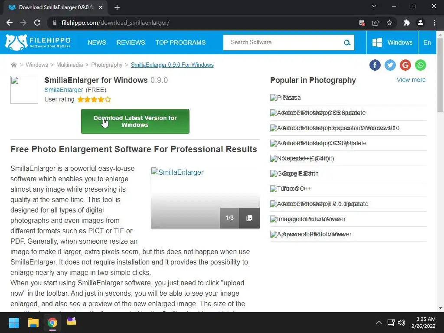Screen dimensions: 444x333
Task: Open the NEWS menu item
Action: 97,42
